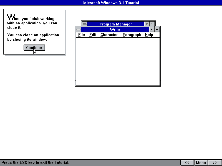Viewport: 222px width, 166px height.
Task: Open the Help menu in Write
Action: pos(149,35)
